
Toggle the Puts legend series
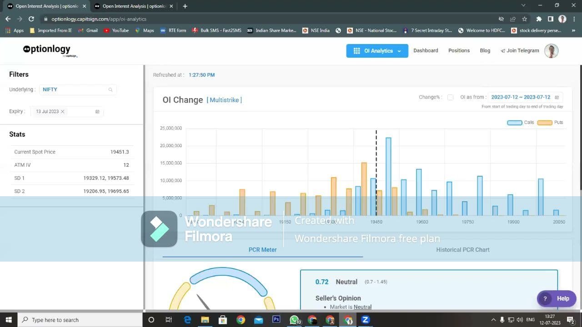click(550, 123)
